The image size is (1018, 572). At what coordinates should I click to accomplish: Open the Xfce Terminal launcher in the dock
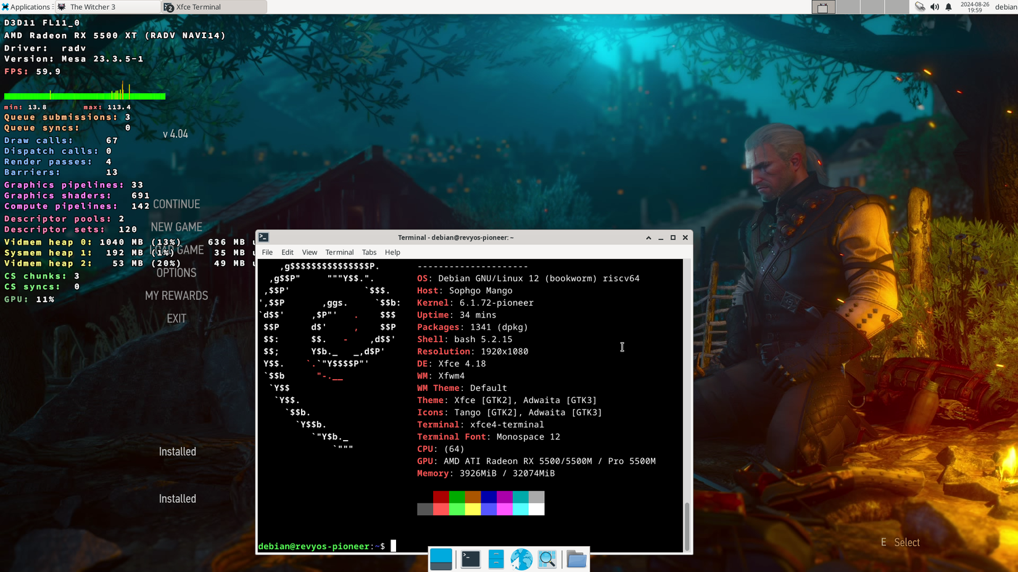(x=470, y=559)
